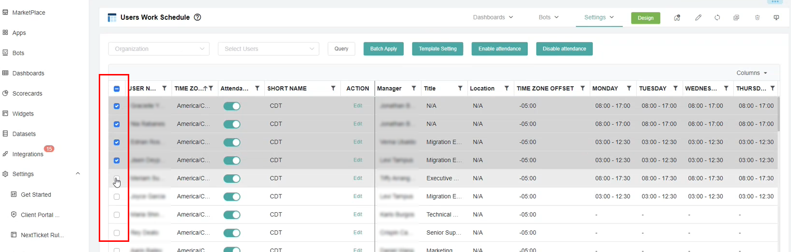Viewport: 791px width, 252px height.
Task: Click the set-as-home icon beside Design button
Action: [x=677, y=17]
